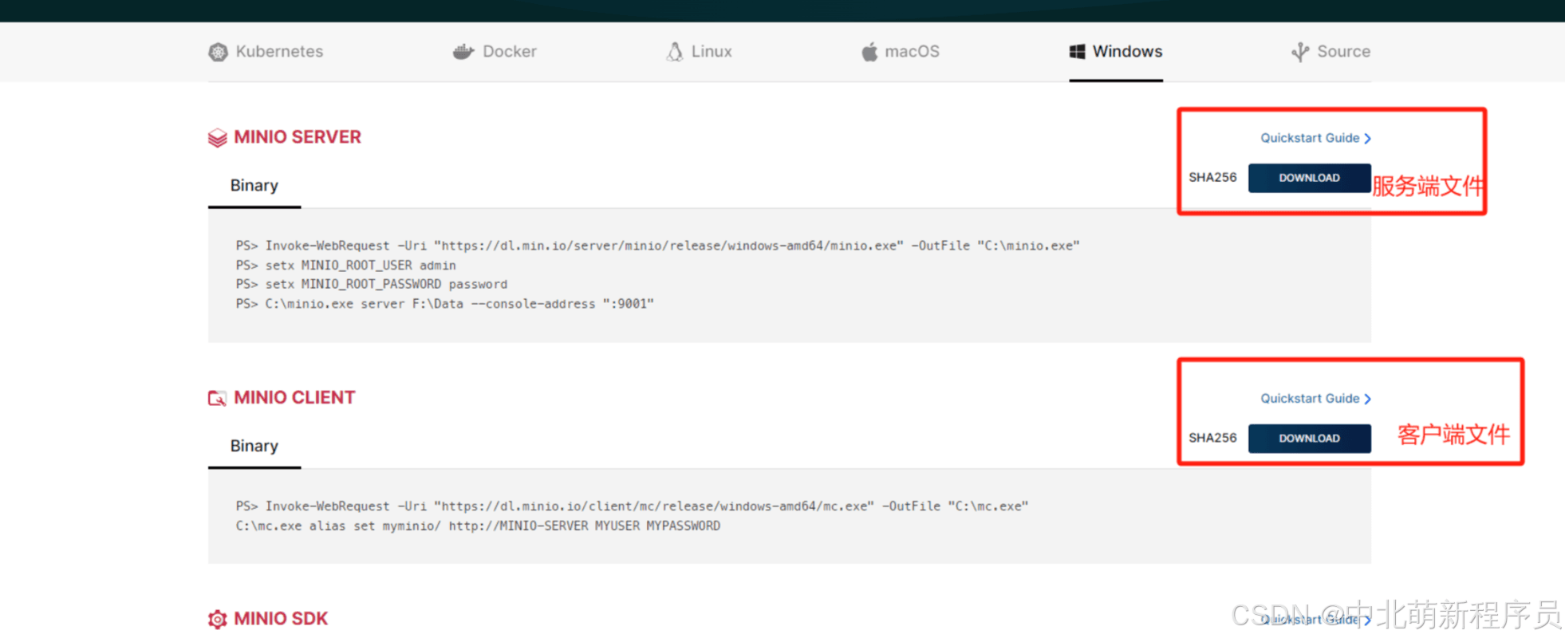Screen dimensions: 1565x642
Task: Click the Source branch icon
Action: point(1300,52)
